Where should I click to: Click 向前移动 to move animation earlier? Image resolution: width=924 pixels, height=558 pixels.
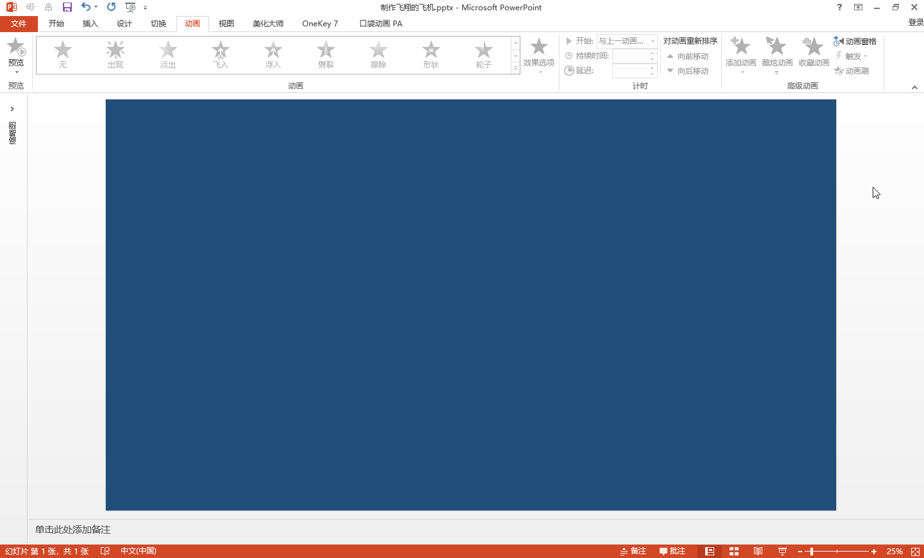(x=688, y=57)
